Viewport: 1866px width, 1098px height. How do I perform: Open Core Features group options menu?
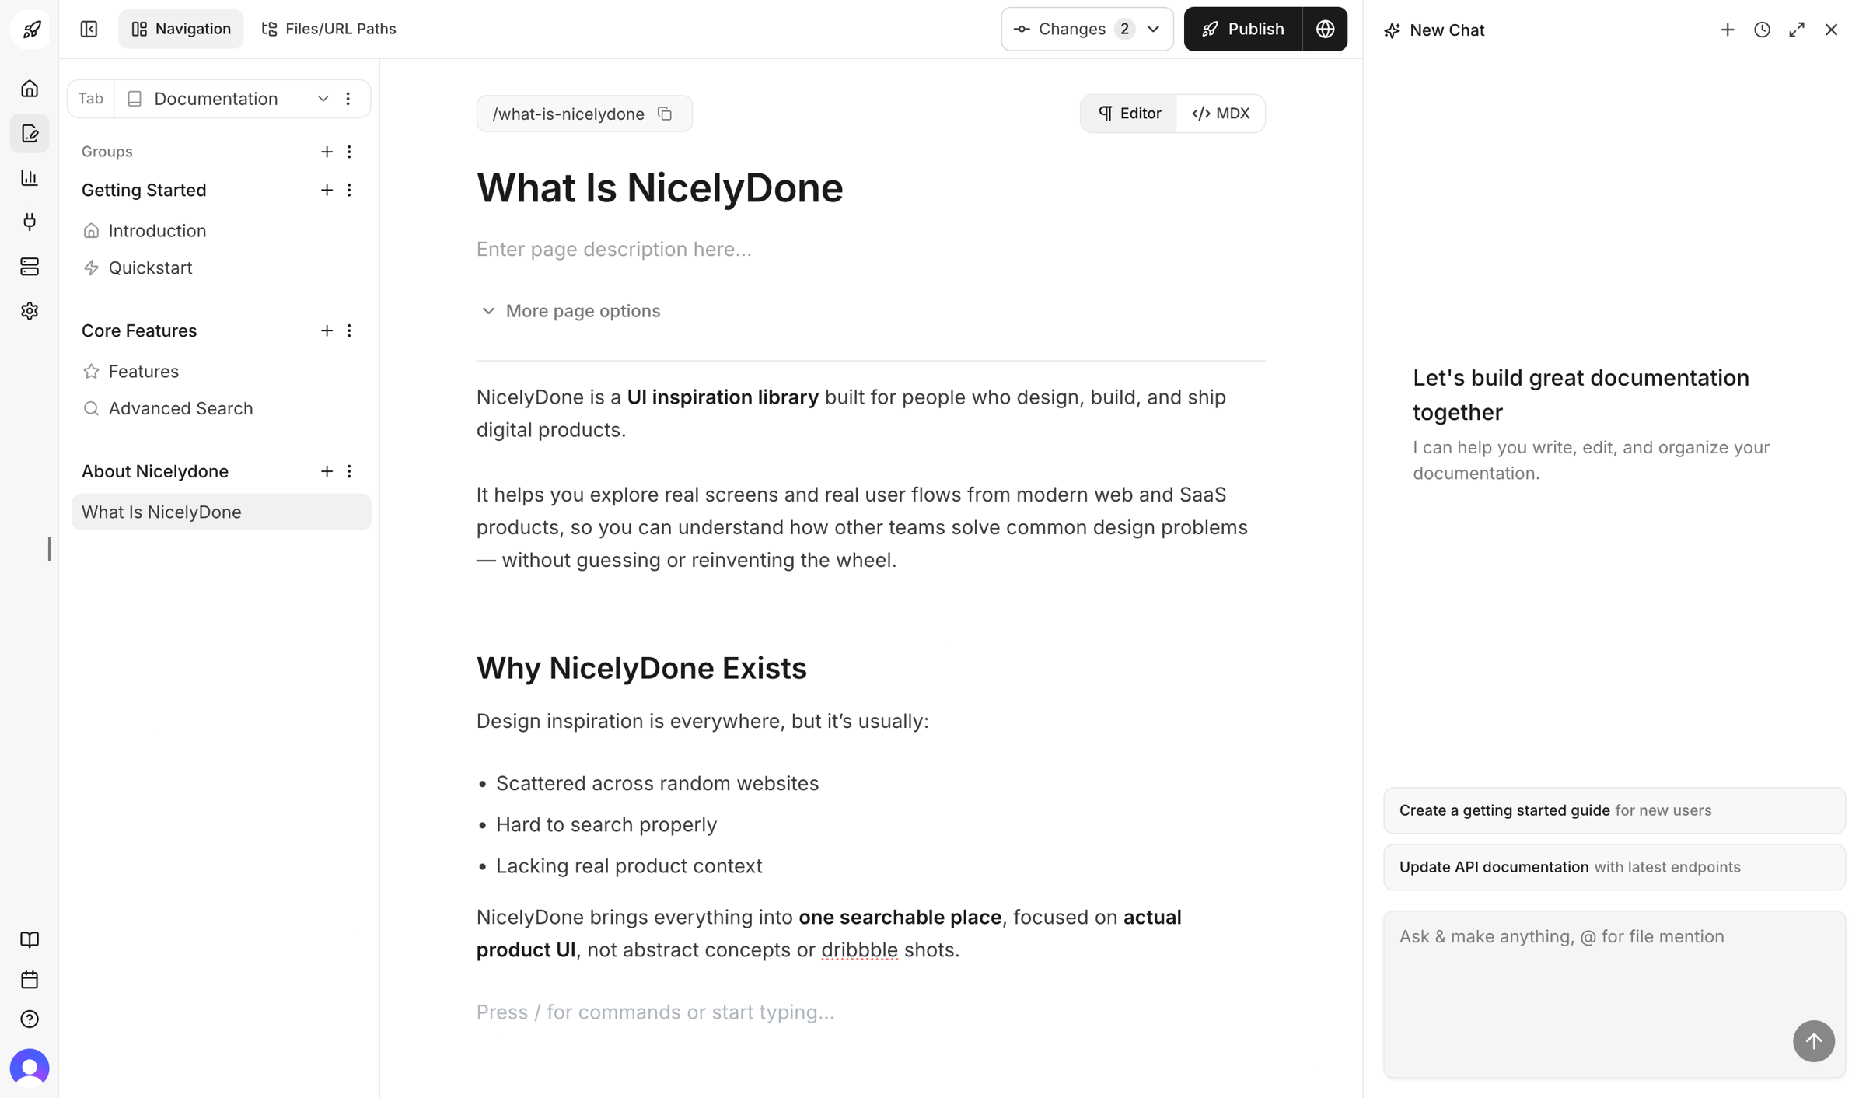click(349, 330)
